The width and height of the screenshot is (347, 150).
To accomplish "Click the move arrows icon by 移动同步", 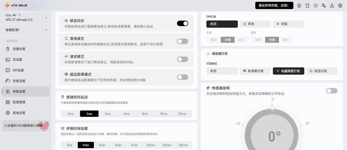I will 66,21.
